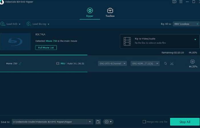Screen dimensions: 200x128
Task: Open the output folder icon
Action: (98, 122)
